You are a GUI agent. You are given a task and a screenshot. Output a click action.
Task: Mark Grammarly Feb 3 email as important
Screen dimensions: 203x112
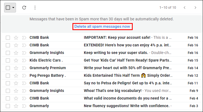coord(24,106)
